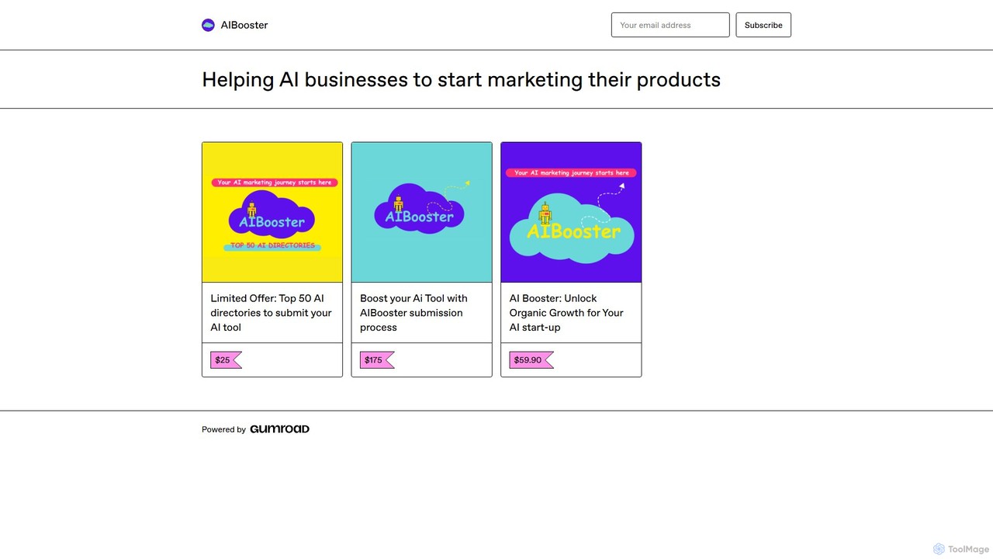Select the Limited Offer Top 50 AI directories title
Screen dimensions: 993x559
272,313
